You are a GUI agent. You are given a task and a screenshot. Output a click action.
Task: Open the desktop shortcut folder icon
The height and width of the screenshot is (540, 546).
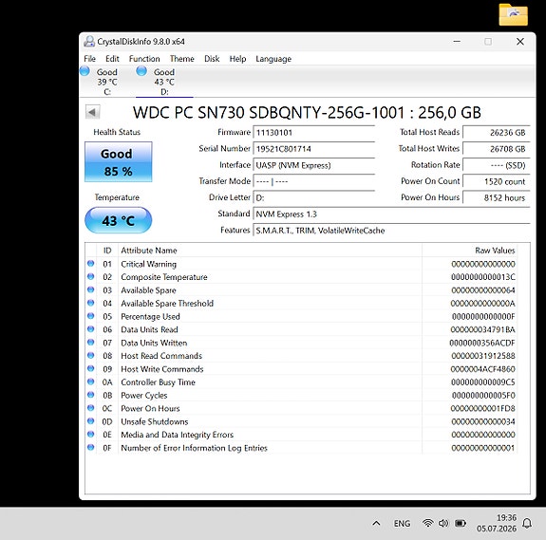tap(514, 14)
